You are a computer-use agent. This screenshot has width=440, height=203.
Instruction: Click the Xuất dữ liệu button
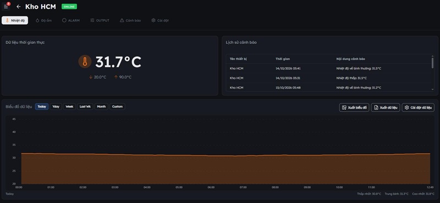[386, 108]
